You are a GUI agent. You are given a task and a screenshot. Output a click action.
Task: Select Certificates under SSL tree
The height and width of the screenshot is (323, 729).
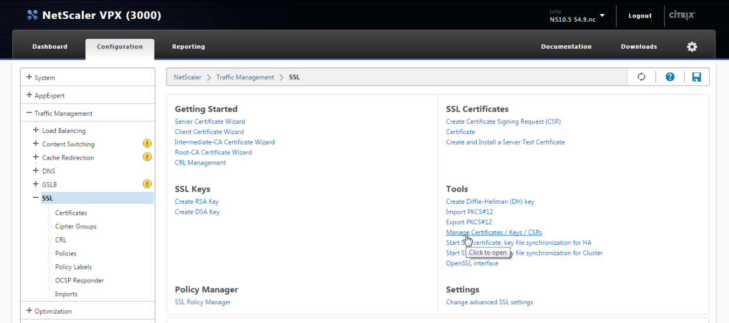(x=71, y=213)
